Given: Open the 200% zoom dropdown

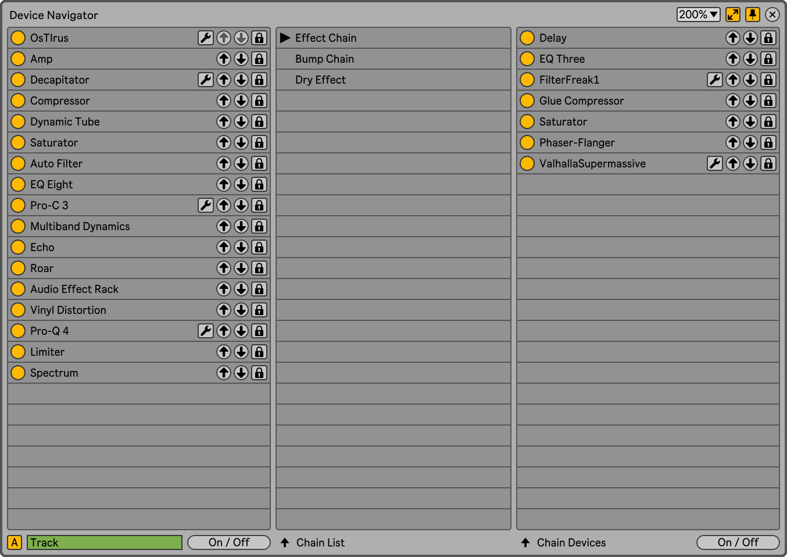Looking at the screenshot, I should pyautogui.click(x=699, y=15).
